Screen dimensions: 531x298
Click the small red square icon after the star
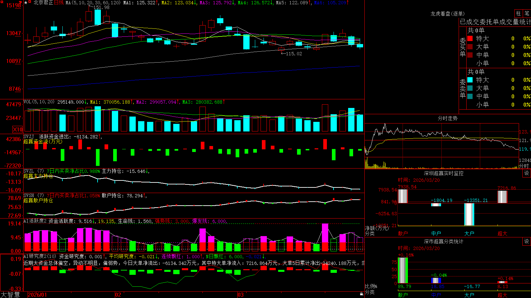[x=30, y=2]
